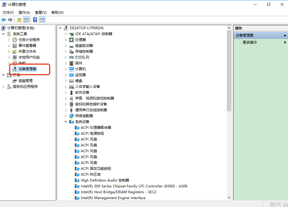
Task: Toggle the Show/Hide Action Pane toolbar icon
Action: click(42, 20)
